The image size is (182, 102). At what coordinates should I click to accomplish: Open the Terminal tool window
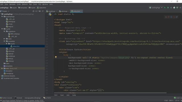[18, 98]
